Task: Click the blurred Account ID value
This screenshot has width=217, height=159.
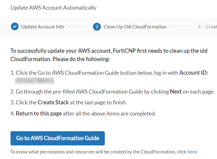Action: [x=34, y=81]
